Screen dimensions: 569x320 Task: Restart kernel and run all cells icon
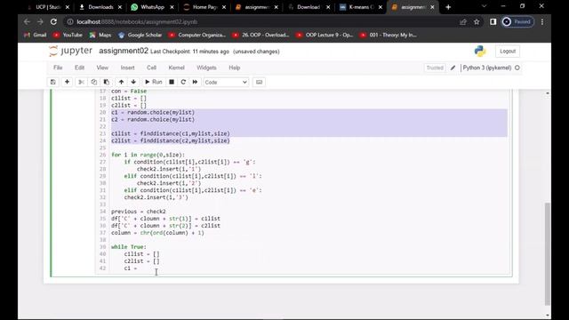coord(196,82)
